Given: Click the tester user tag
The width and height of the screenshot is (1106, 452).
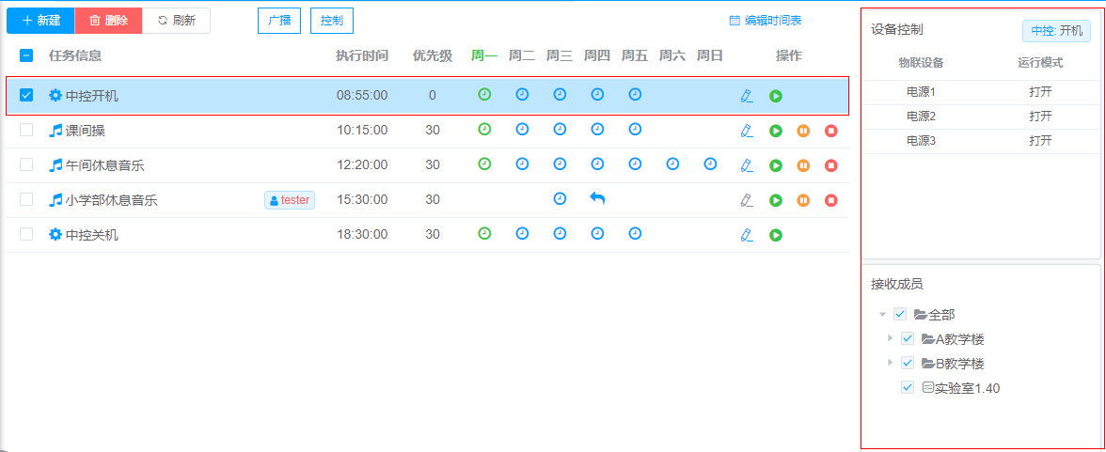Looking at the screenshot, I should pos(289,200).
